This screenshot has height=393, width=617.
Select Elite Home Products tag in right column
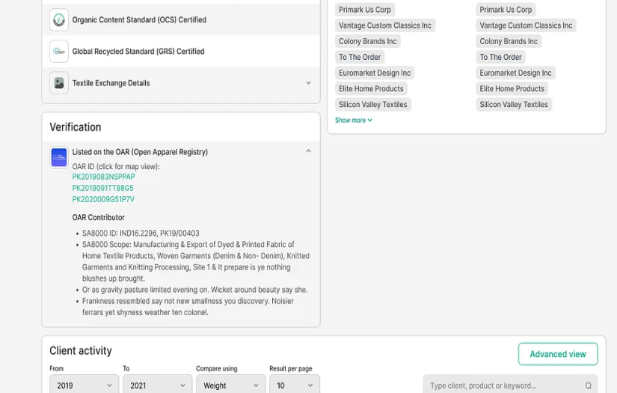point(512,88)
